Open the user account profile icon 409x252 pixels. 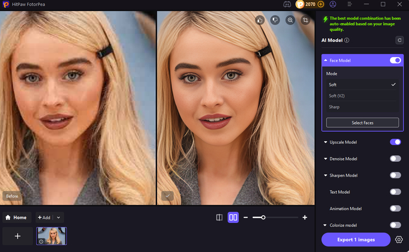pos(333,4)
